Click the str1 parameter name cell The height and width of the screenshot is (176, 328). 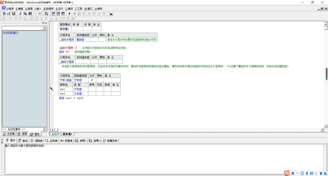coord(66,89)
